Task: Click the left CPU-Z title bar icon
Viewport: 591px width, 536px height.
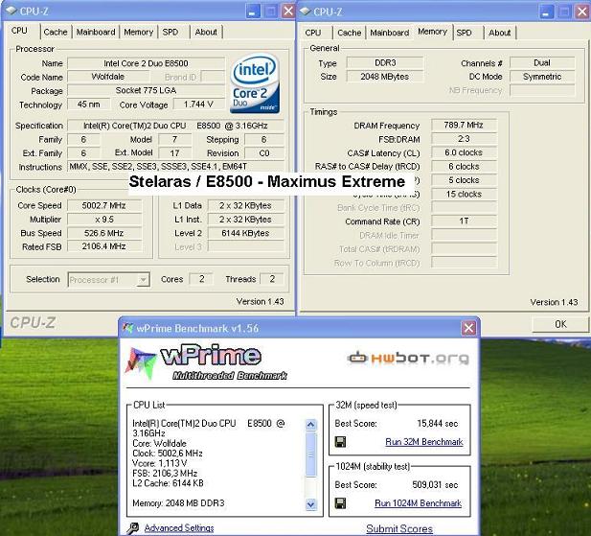Action: [11, 11]
